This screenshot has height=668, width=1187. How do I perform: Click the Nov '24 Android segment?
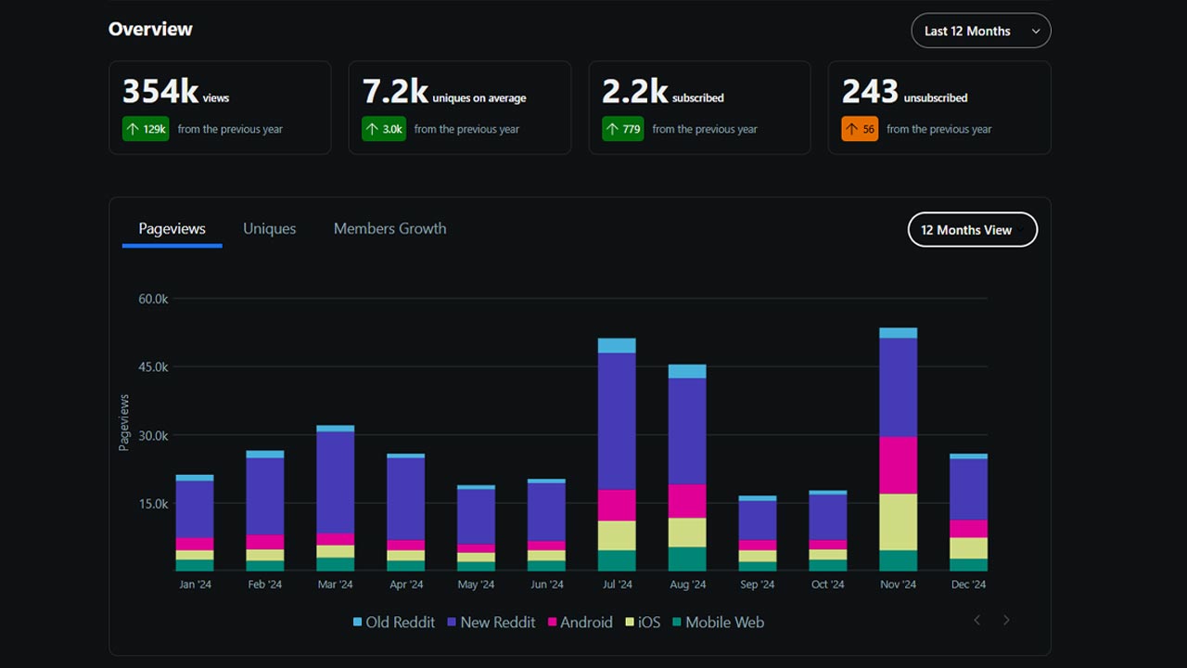pyautogui.click(x=899, y=466)
